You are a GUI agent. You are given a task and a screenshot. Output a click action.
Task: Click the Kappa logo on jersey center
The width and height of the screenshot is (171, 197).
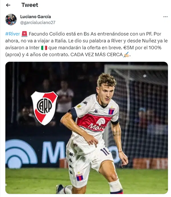(x=96, y=111)
